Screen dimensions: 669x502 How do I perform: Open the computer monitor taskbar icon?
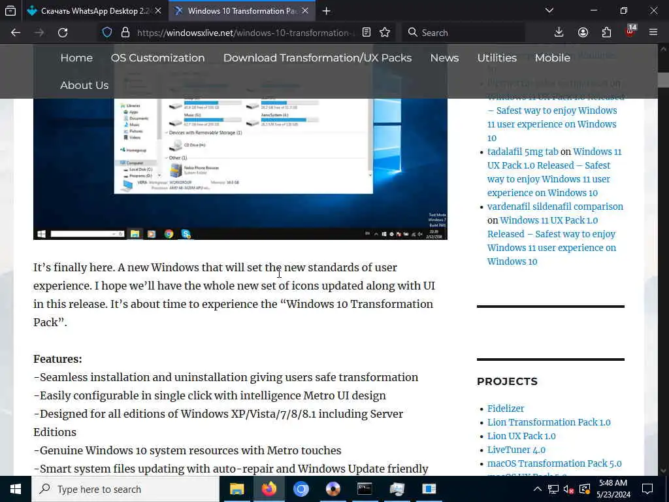pyautogui.click(x=397, y=489)
